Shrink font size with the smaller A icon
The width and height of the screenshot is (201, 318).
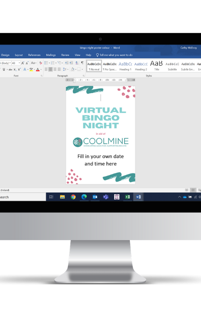click(27, 63)
